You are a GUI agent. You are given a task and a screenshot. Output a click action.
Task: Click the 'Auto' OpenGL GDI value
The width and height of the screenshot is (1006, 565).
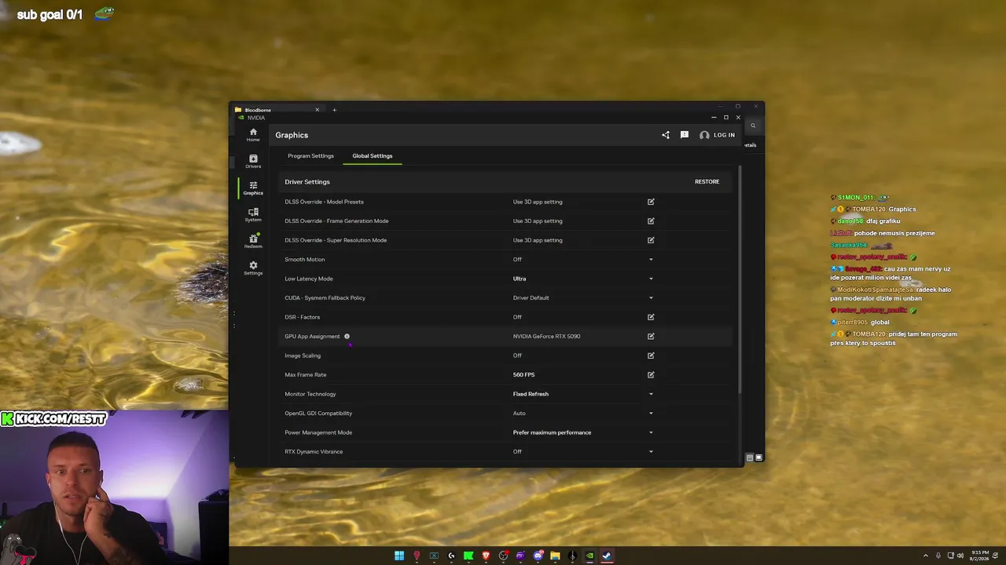520,413
